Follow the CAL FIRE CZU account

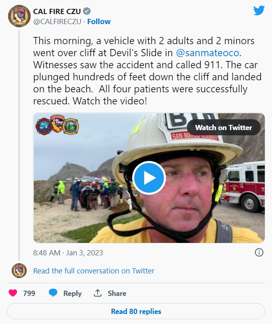99,21
